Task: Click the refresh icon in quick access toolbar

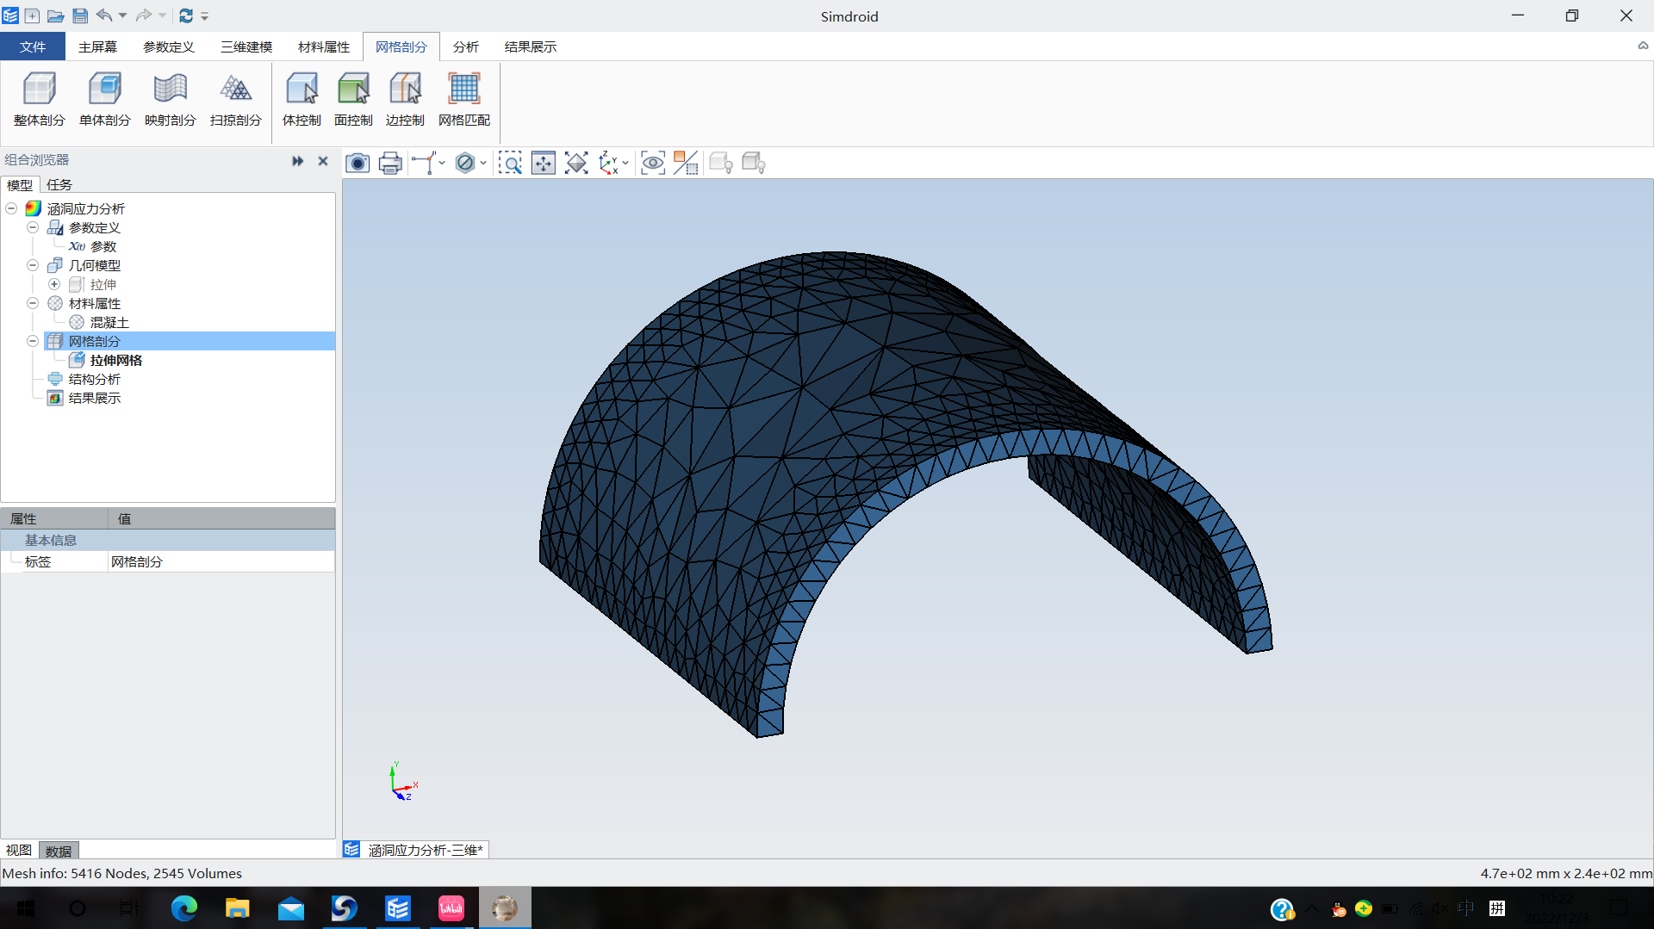Action: click(186, 15)
